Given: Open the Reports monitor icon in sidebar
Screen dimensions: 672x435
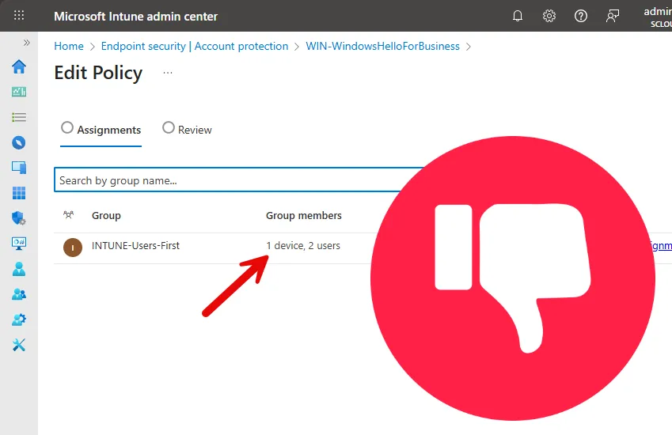Looking at the screenshot, I should [x=19, y=244].
